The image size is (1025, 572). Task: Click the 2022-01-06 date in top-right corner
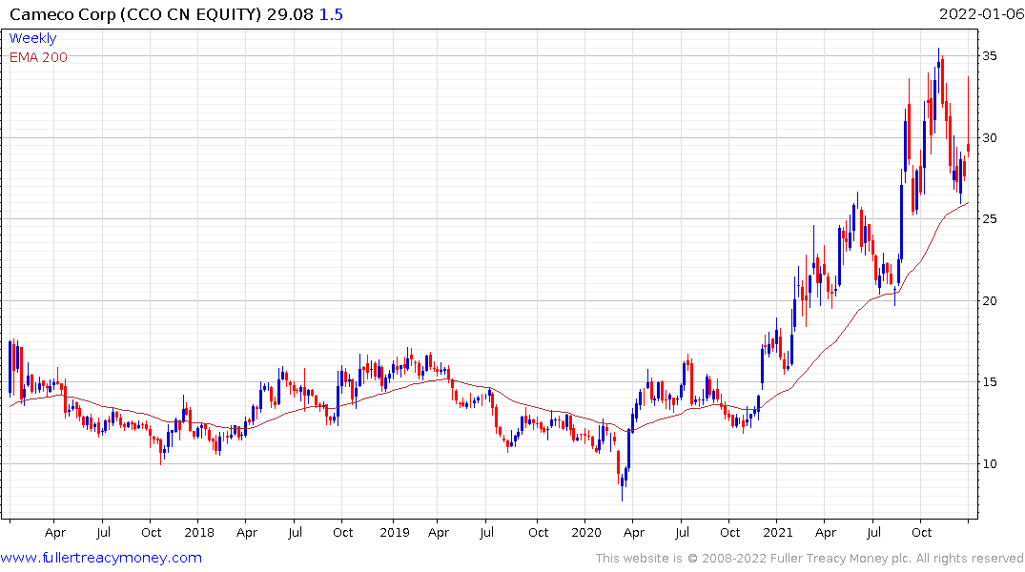pos(979,14)
